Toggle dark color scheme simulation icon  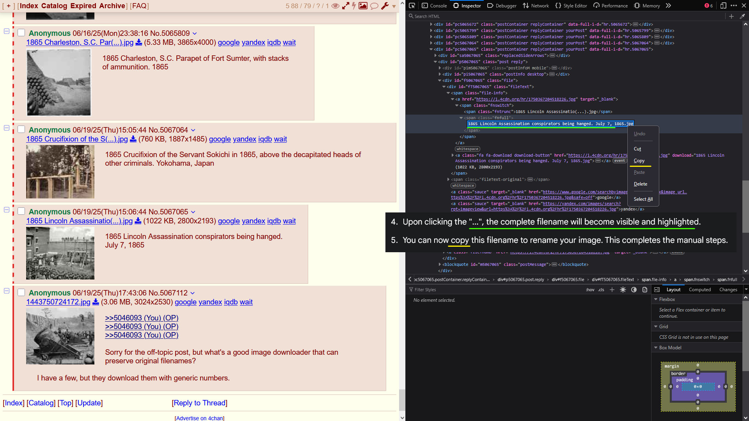pos(634,290)
